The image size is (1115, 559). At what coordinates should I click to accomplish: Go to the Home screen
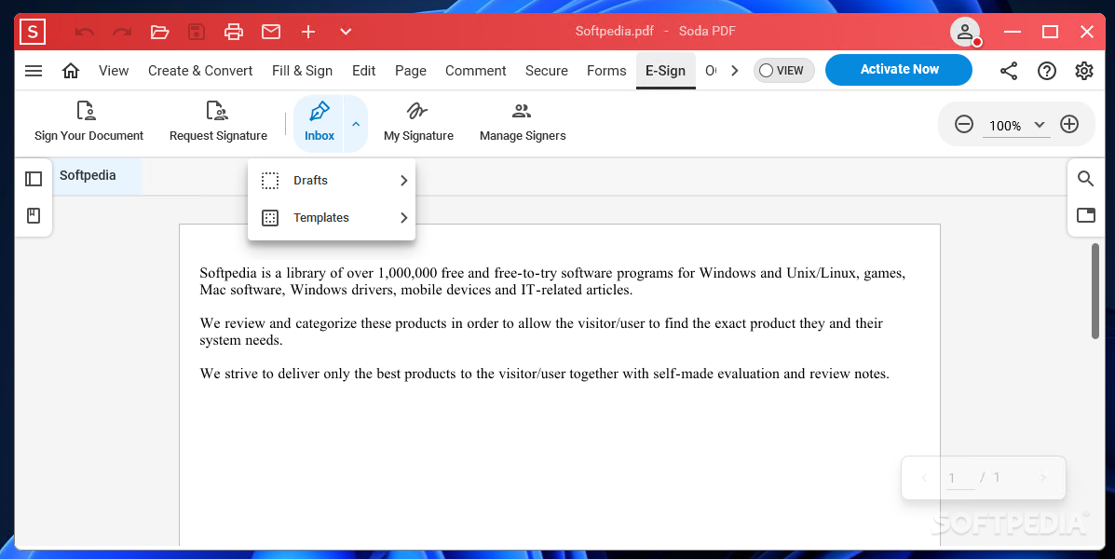71,71
